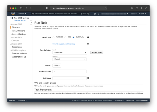Click Tell us what you think link
Image resolution: width=157 pixels, height=112 pixels.
click(x=20, y=20)
